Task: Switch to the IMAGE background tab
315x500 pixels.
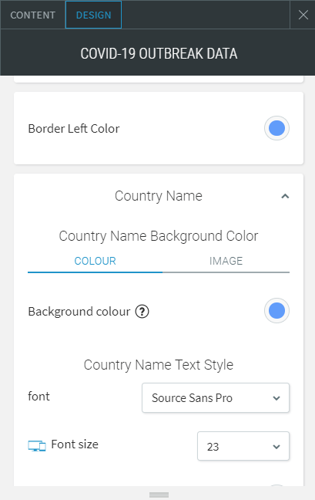Action: (x=226, y=261)
